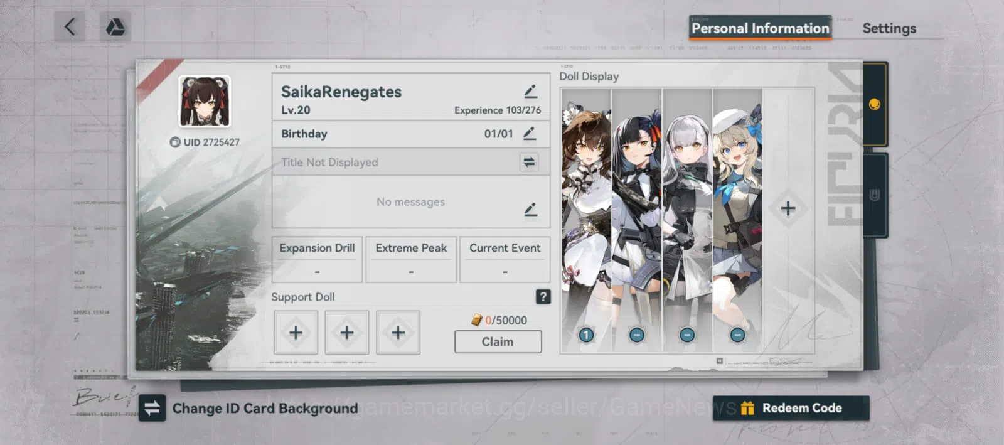Image resolution: width=1004 pixels, height=445 pixels.
Task: Claim the support rewards
Action: 498,341
